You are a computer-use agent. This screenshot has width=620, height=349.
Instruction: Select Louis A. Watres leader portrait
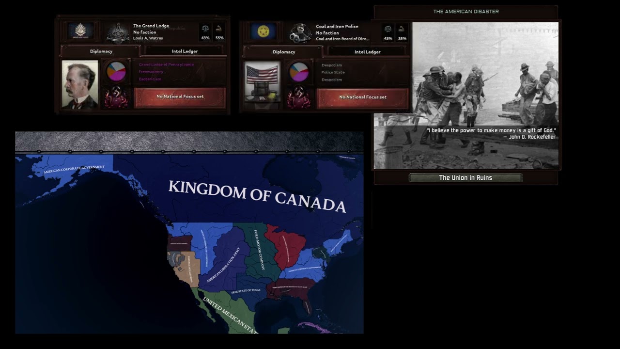pos(80,85)
